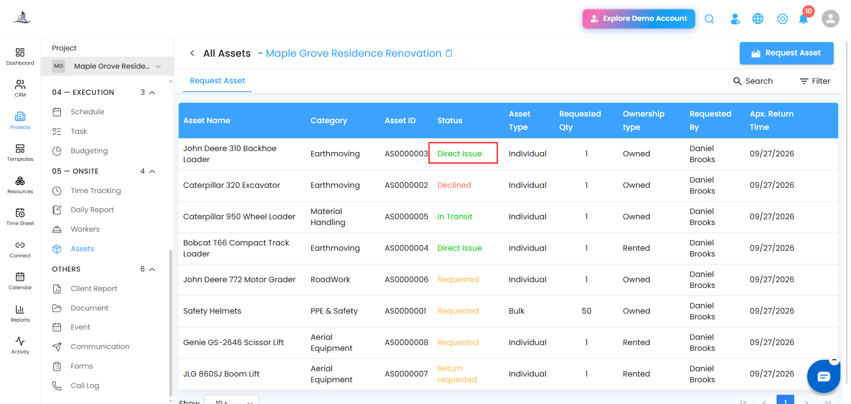This screenshot has width=851, height=404.
Task: Click Explore Demo Account button
Action: click(x=639, y=19)
